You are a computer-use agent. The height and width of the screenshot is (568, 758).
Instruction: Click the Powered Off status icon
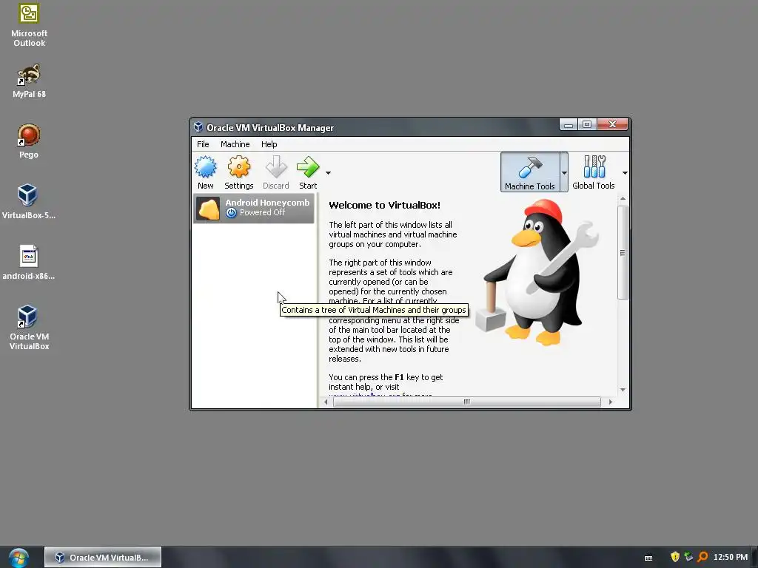231,212
